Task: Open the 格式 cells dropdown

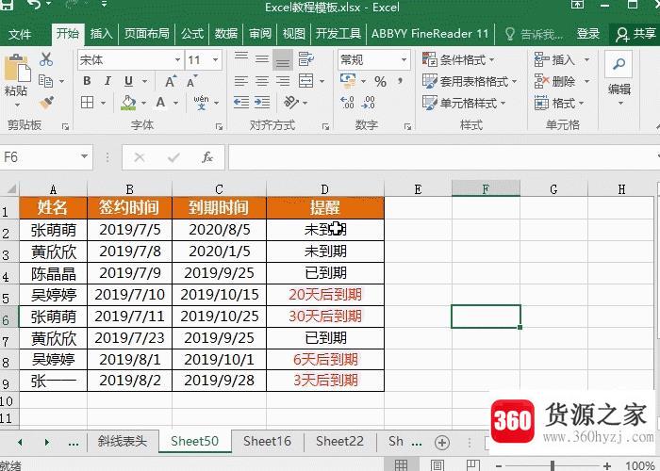Action: click(559, 103)
